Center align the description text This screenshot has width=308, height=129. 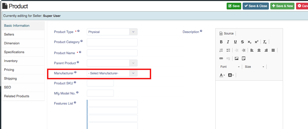pos(259,50)
